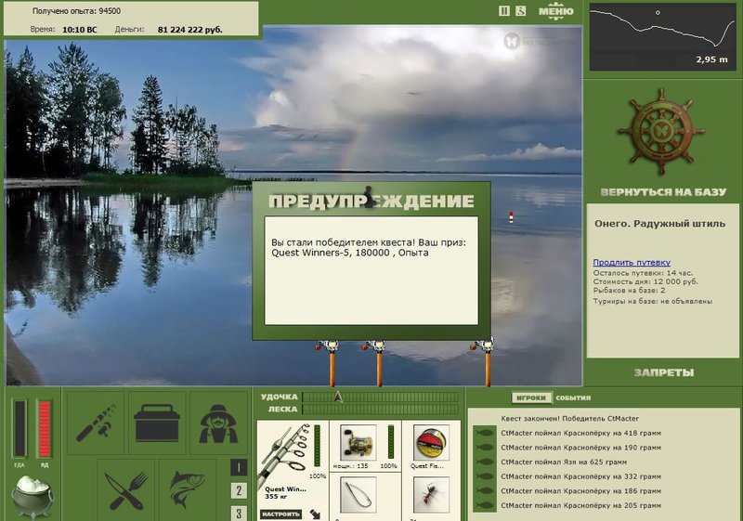743x521 pixels.
Task: Click the fish icon beside the 418 грамм event
Action: tap(484, 433)
